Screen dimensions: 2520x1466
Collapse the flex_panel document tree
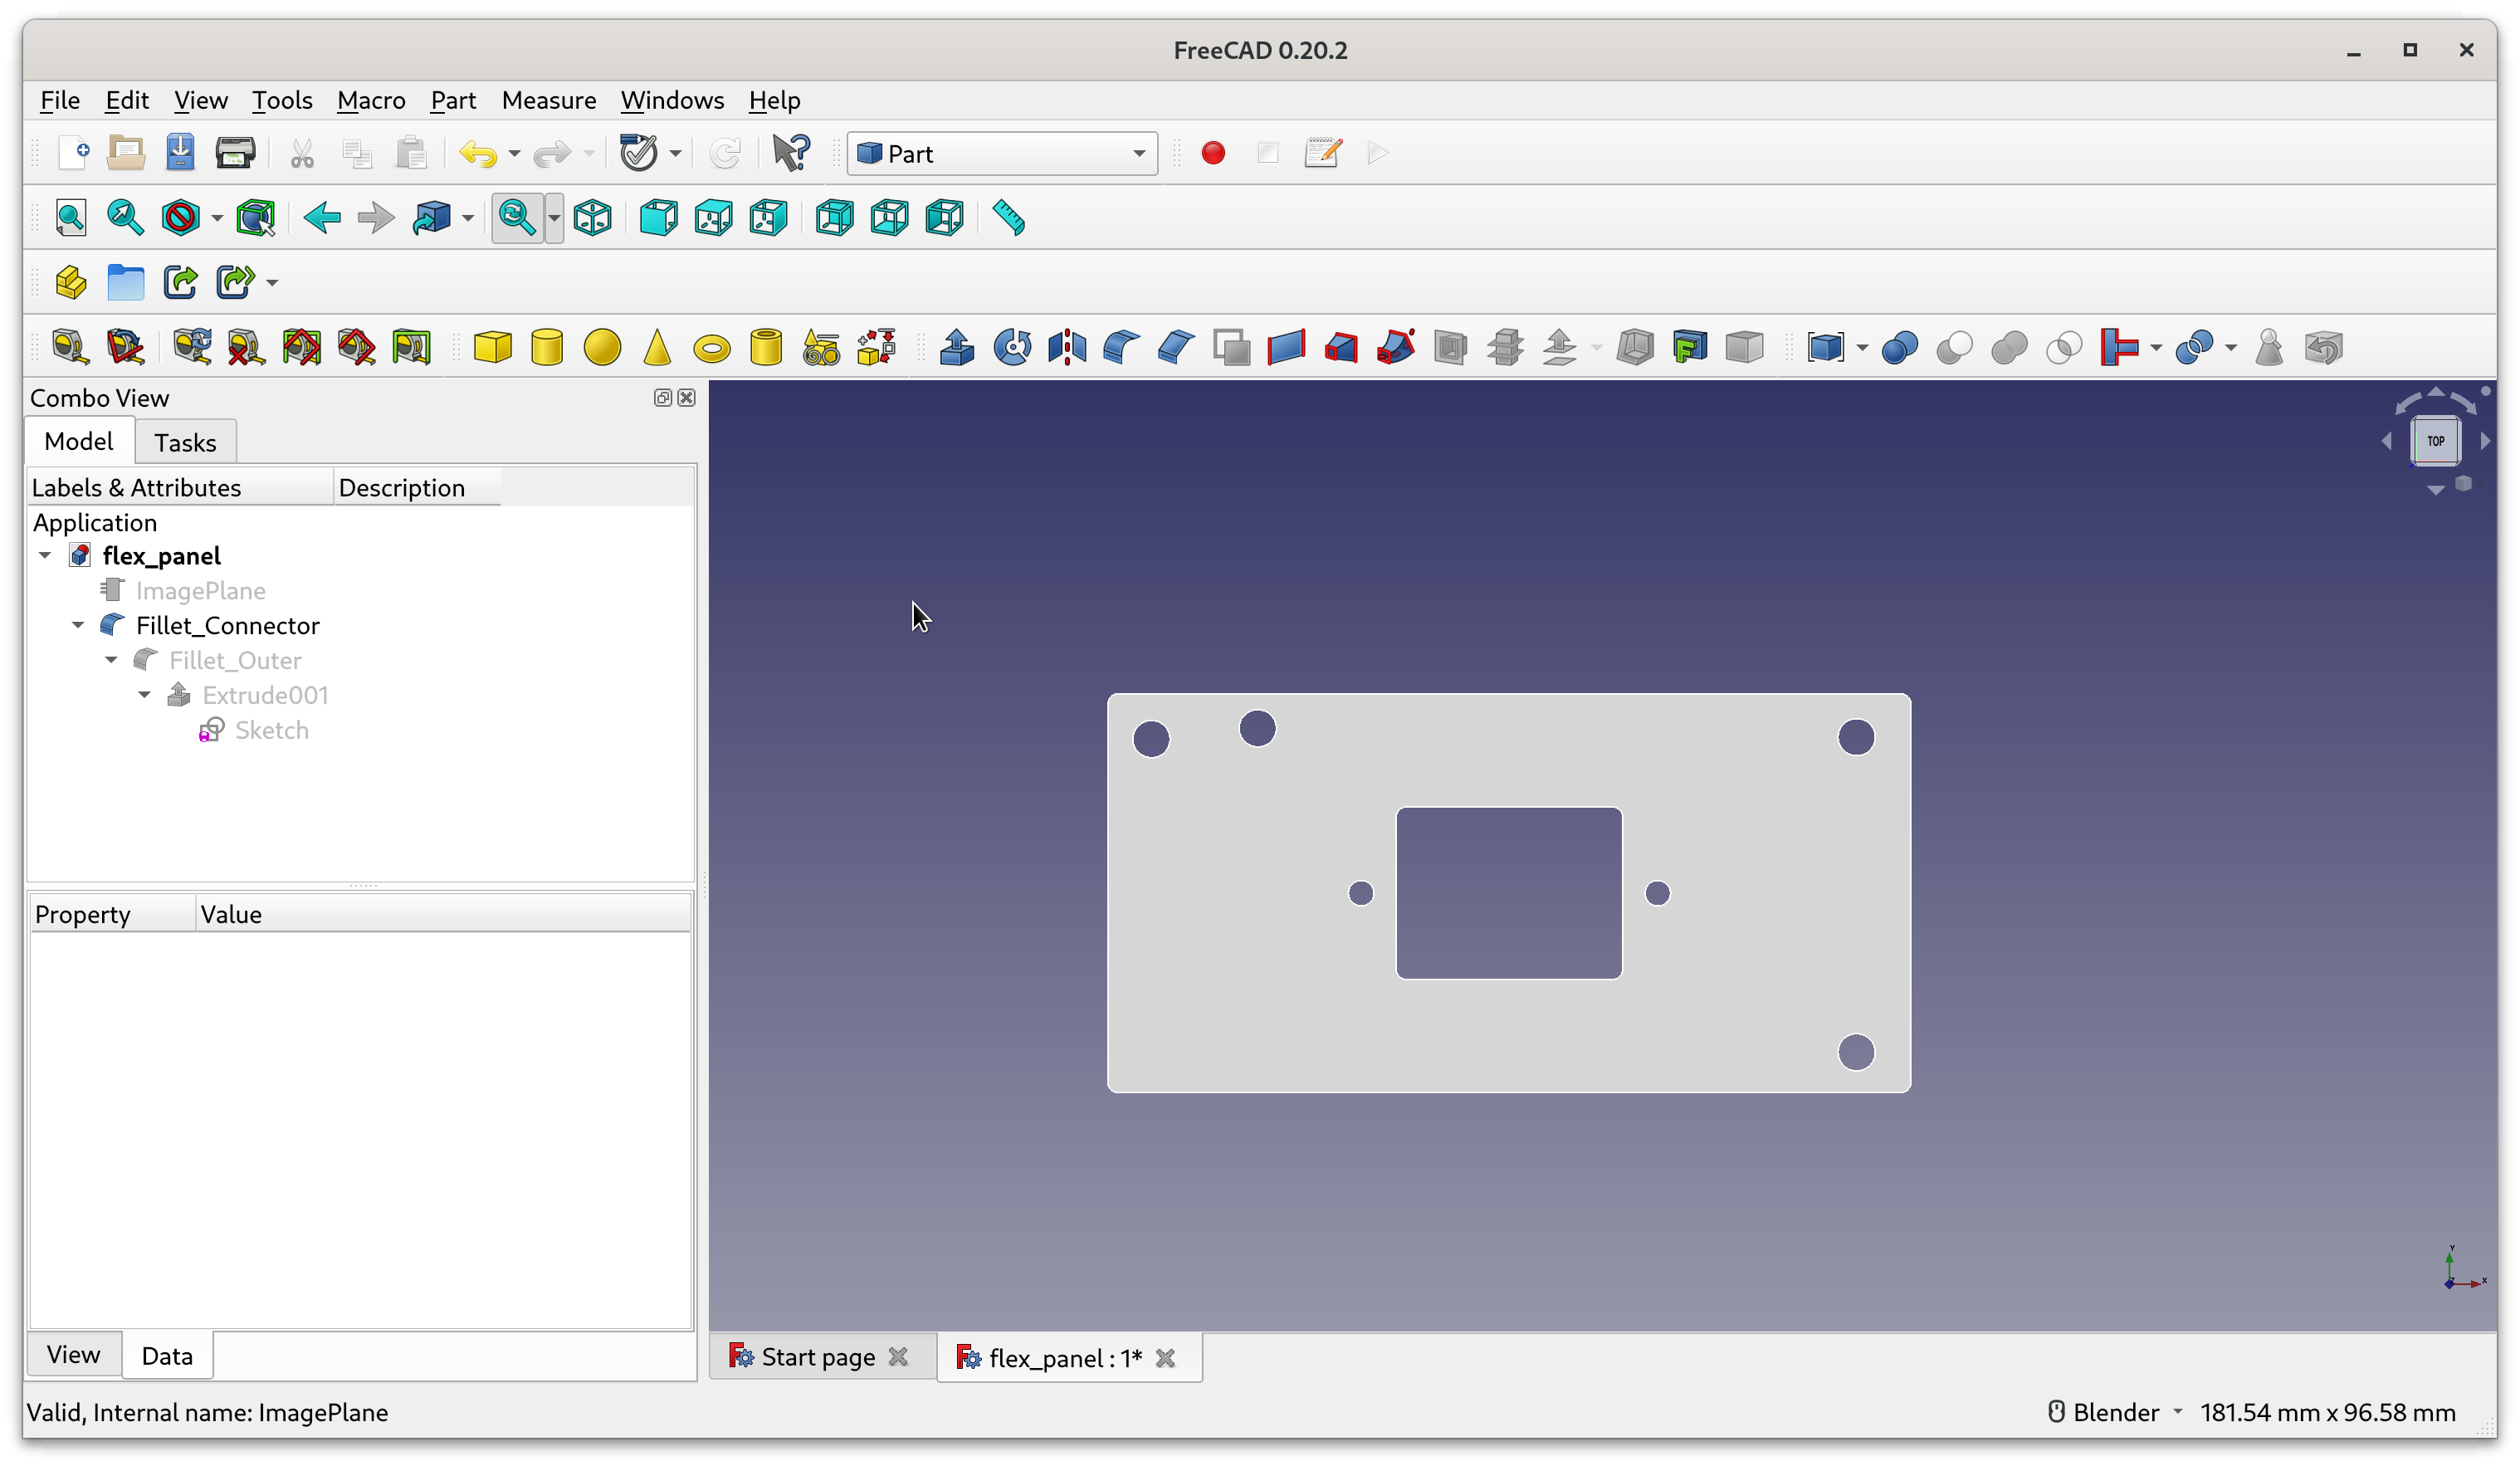click(45, 555)
